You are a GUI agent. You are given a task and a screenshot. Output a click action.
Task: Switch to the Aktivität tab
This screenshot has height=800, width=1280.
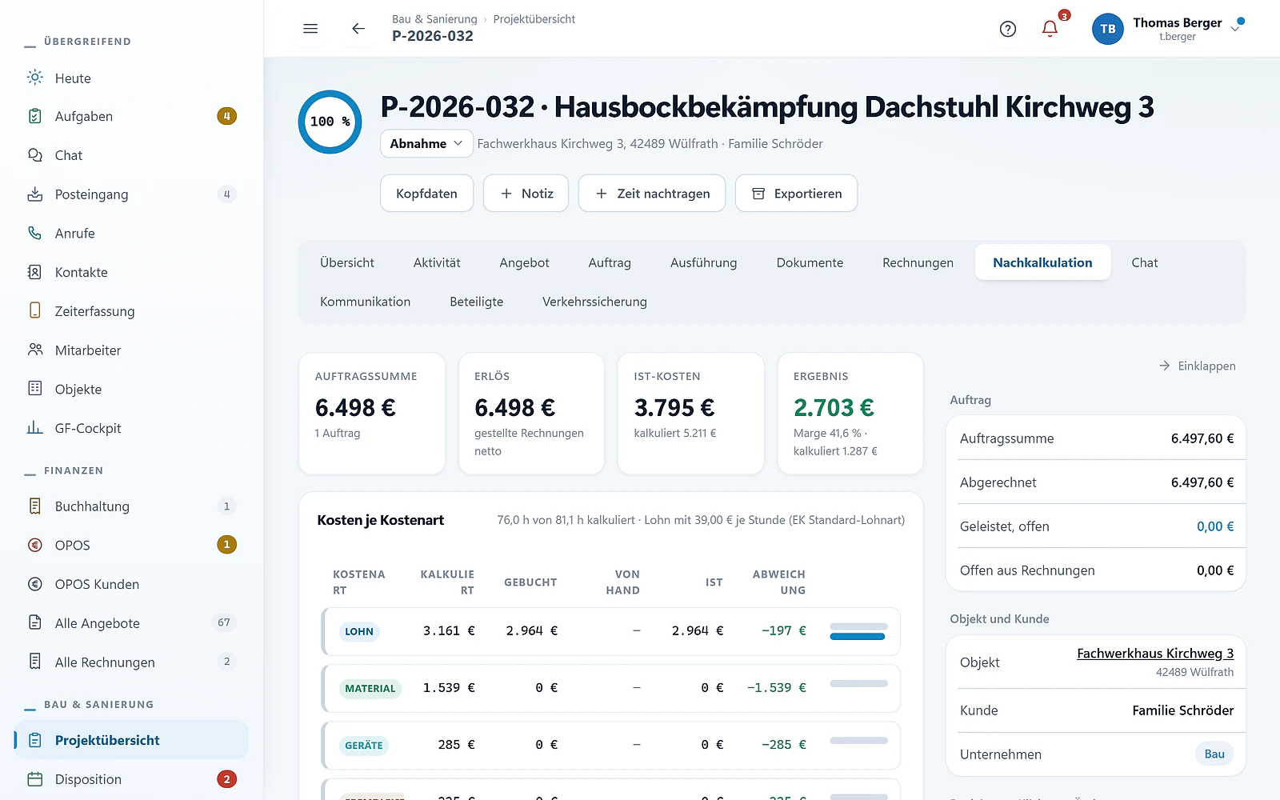437,262
